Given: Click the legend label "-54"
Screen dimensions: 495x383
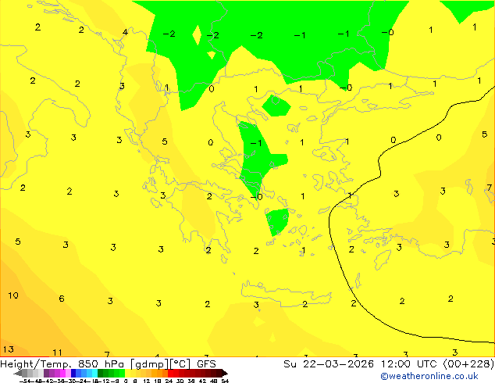Looking at the screenshot, I should pos(25,381).
